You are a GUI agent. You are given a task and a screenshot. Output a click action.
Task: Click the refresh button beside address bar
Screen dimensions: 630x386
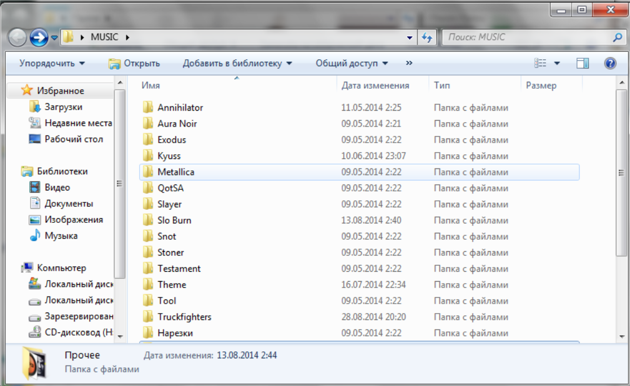pos(427,38)
